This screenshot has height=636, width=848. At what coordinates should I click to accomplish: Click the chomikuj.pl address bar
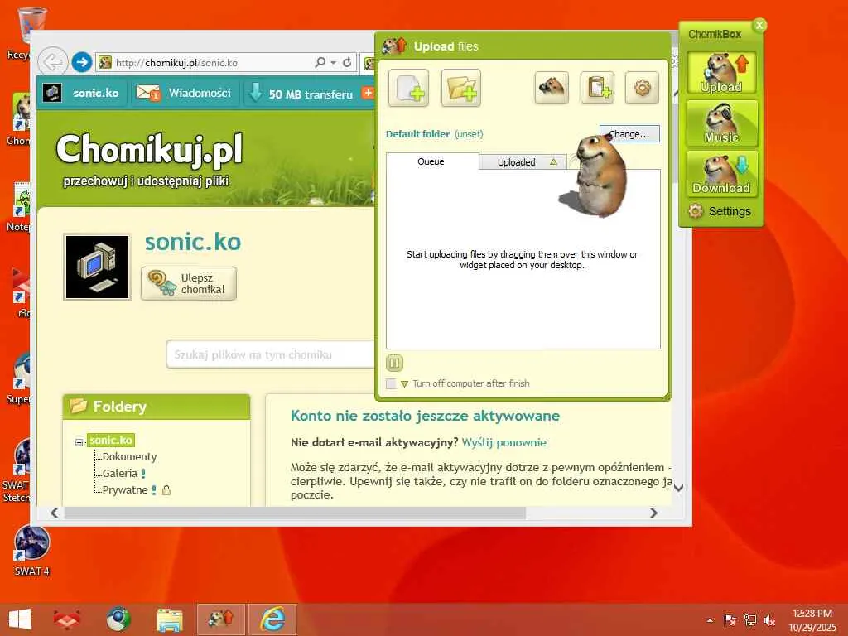point(205,63)
